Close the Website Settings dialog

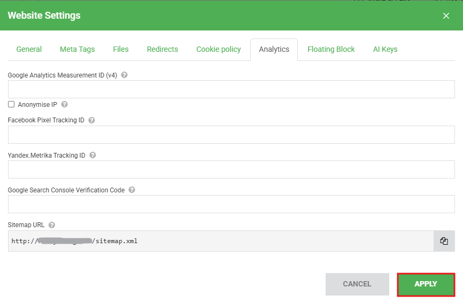click(x=446, y=15)
